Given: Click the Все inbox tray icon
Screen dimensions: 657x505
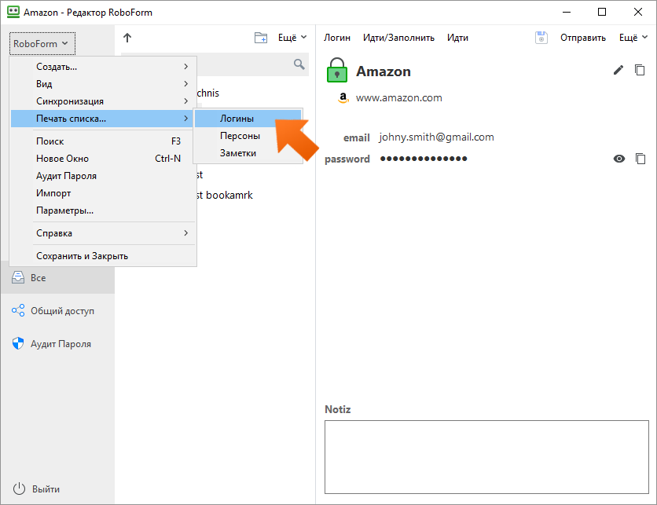Looking at the screenshot, I should (x=18, y=277).
